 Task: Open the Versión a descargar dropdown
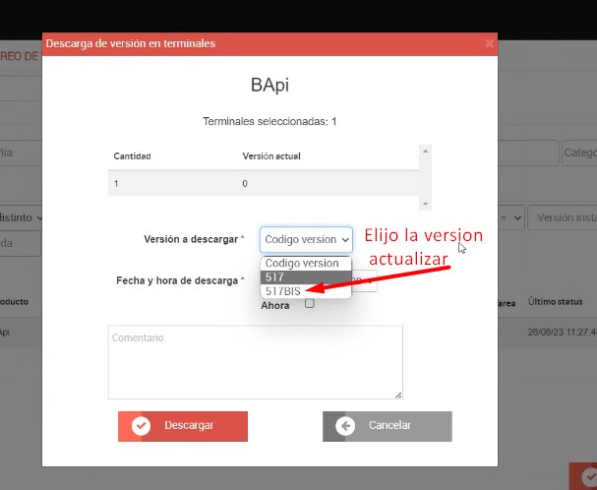pyautogui.click(x=306, y=239)
